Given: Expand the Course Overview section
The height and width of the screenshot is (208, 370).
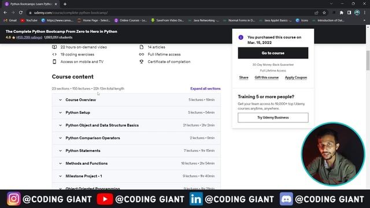Looking at the screenshot, I should [x=136, y=100].
